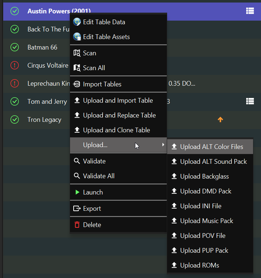Choose Validate menu entry
The width and height of the screenshot is (261, 278).
click(118, 161)
